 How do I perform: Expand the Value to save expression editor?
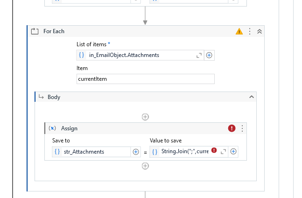pos(223,152)
